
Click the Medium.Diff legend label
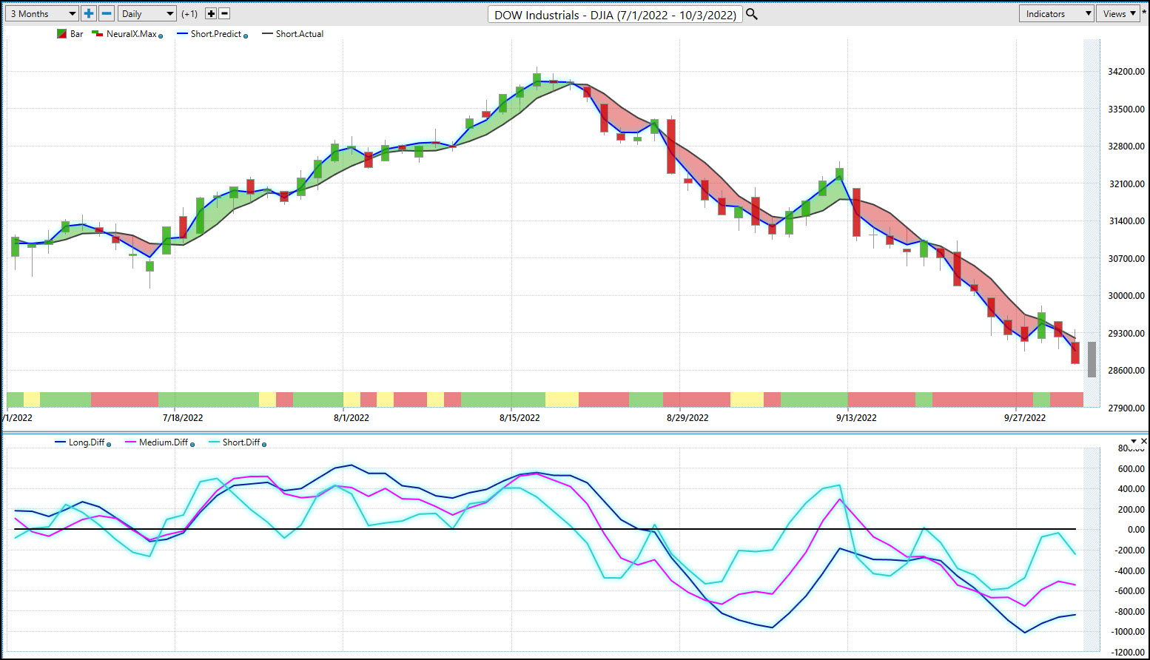pyautogui.click(x=164, y=442)
